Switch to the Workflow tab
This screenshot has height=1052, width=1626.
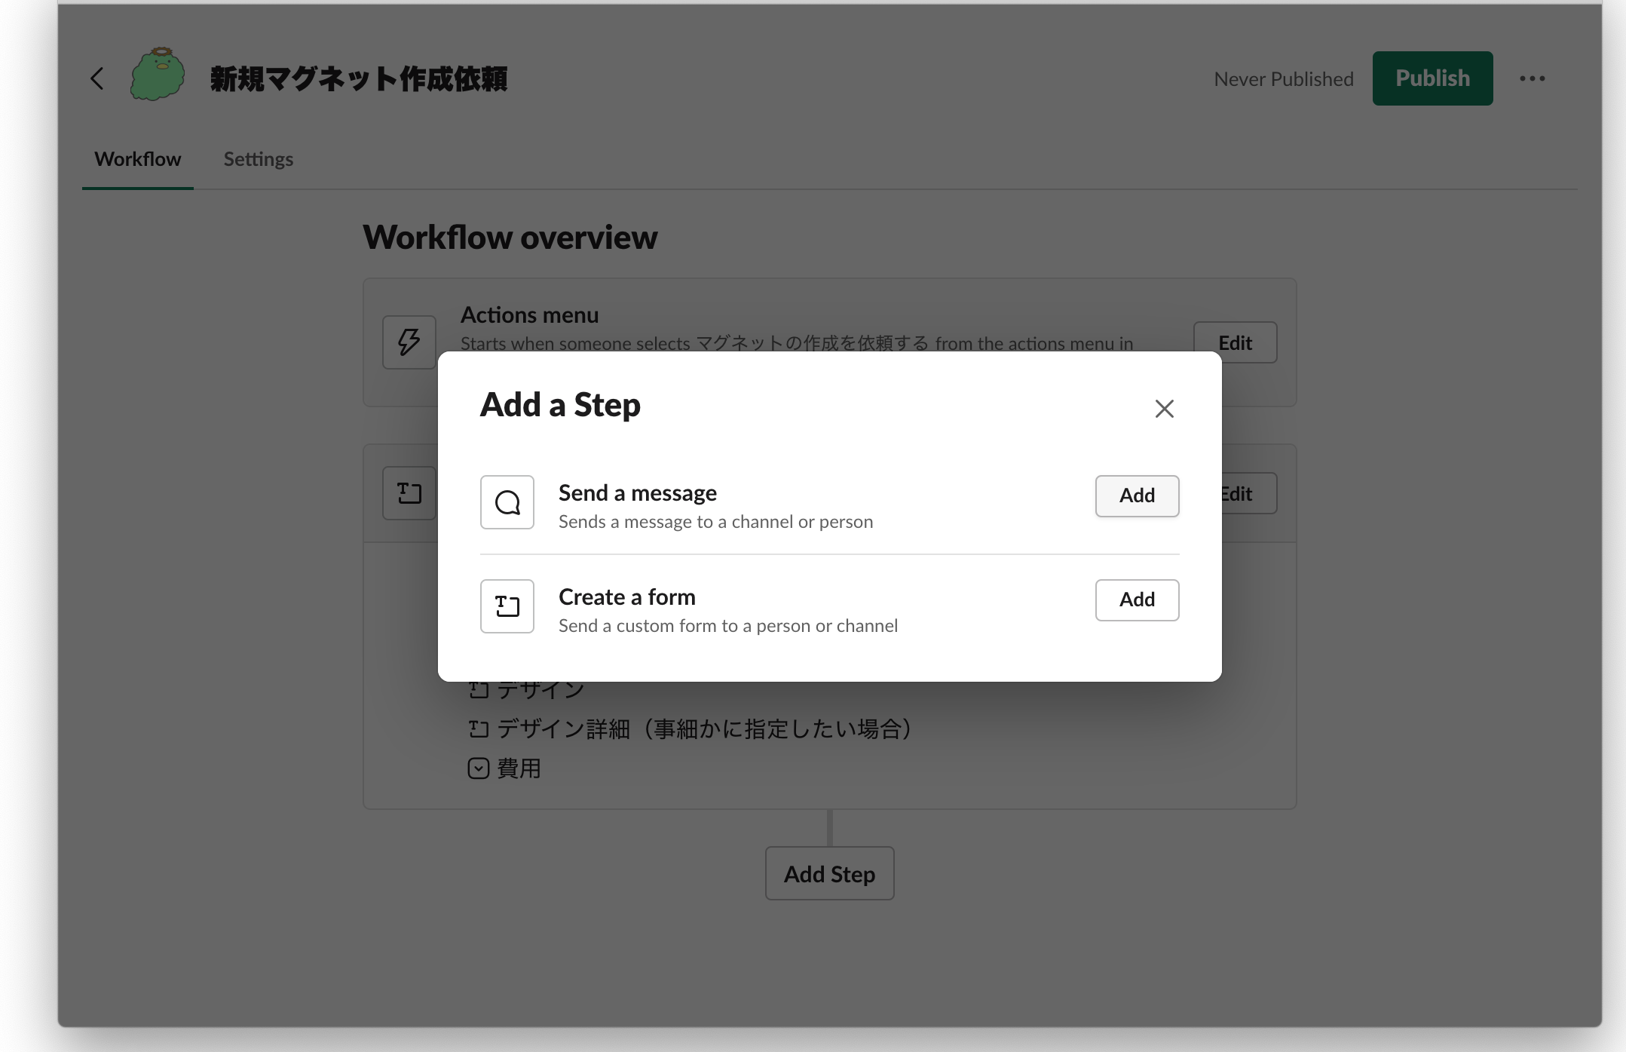[x=137, y=158]
